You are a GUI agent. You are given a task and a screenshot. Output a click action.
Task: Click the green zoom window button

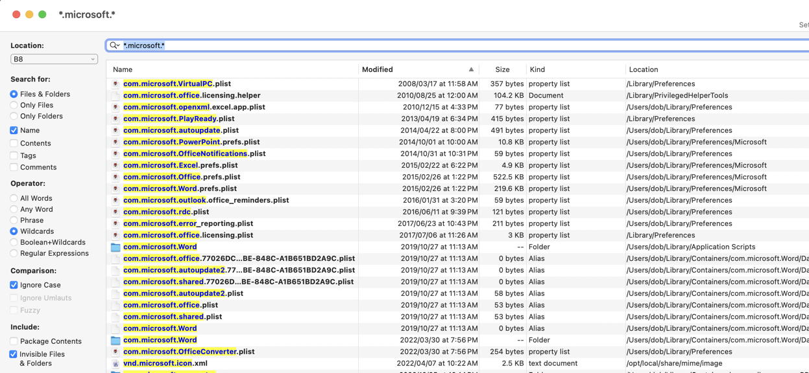point(42,14)
